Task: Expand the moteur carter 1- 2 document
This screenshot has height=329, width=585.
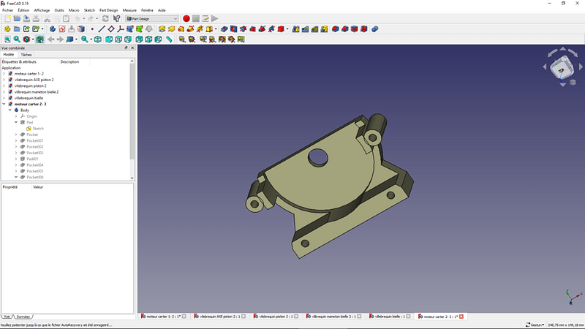Action: click(x=4, y=74)
